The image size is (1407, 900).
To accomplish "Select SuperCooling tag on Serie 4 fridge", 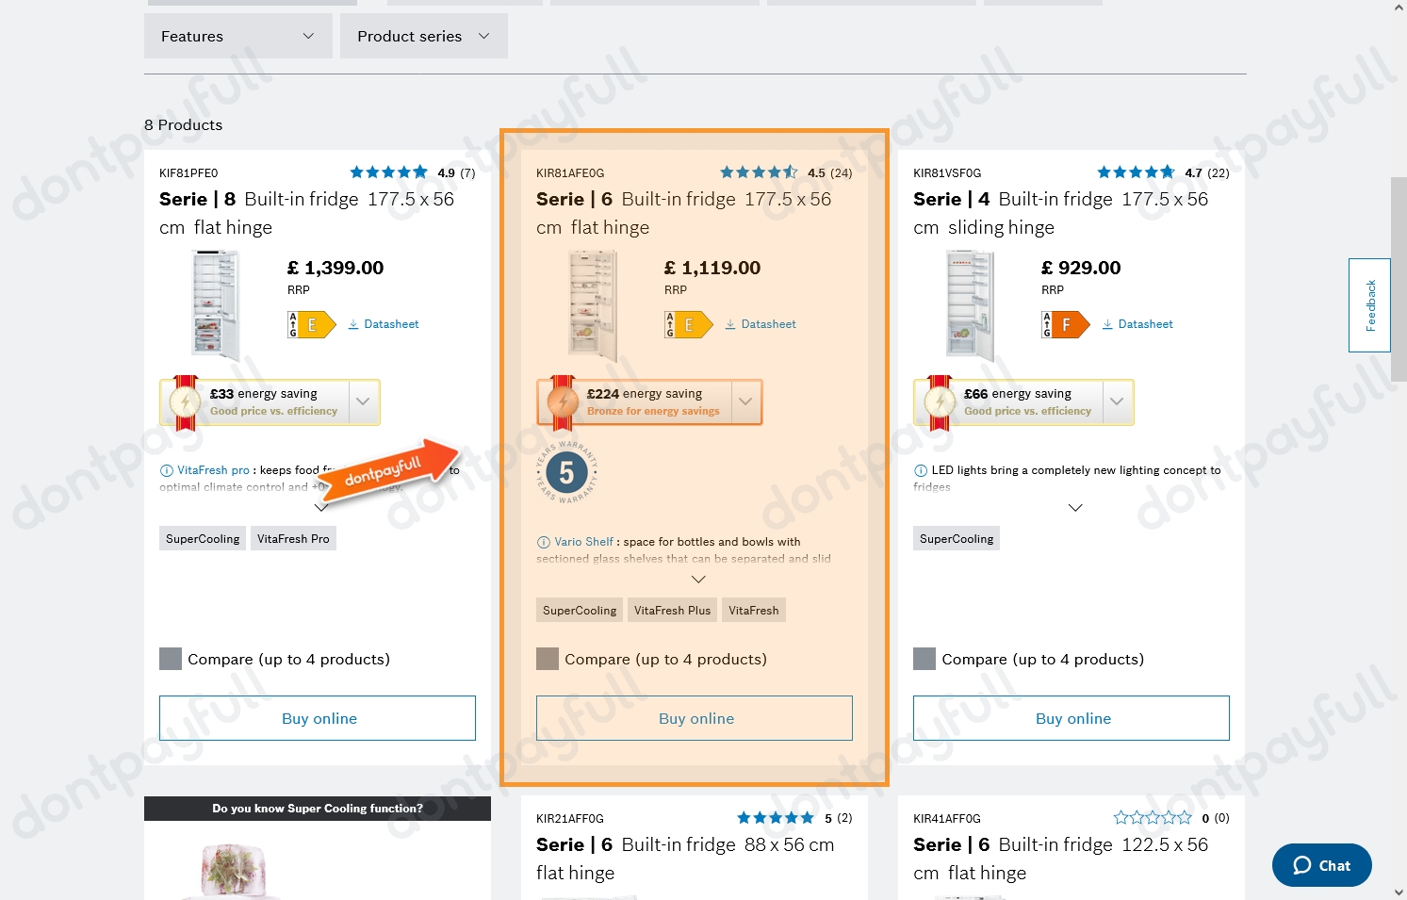I will click(957, 539).
